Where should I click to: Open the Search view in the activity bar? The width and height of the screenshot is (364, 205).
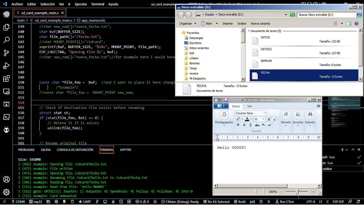tap(6, 40)
